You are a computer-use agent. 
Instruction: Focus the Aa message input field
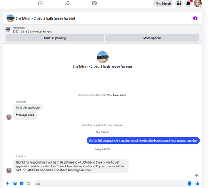[110, 183]
